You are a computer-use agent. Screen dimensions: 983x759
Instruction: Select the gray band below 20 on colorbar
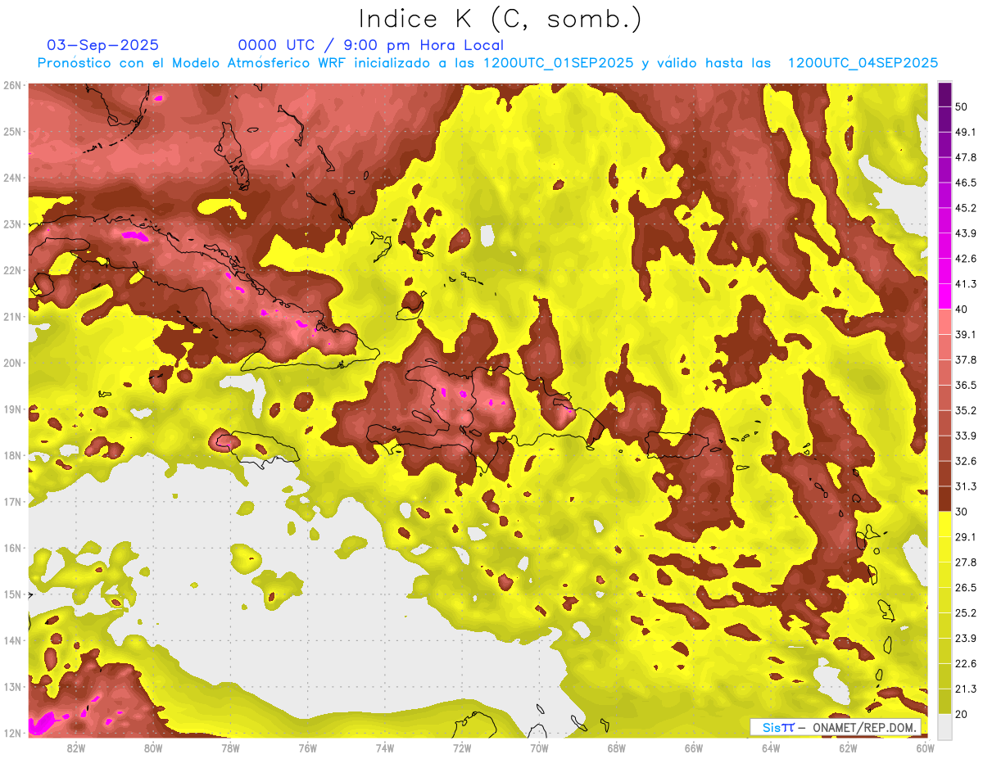point(944,725)
